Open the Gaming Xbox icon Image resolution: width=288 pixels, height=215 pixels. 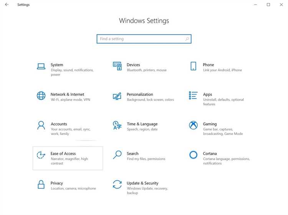coord(194,125)
